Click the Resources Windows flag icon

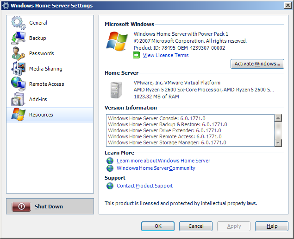click(x=18, y=115)
